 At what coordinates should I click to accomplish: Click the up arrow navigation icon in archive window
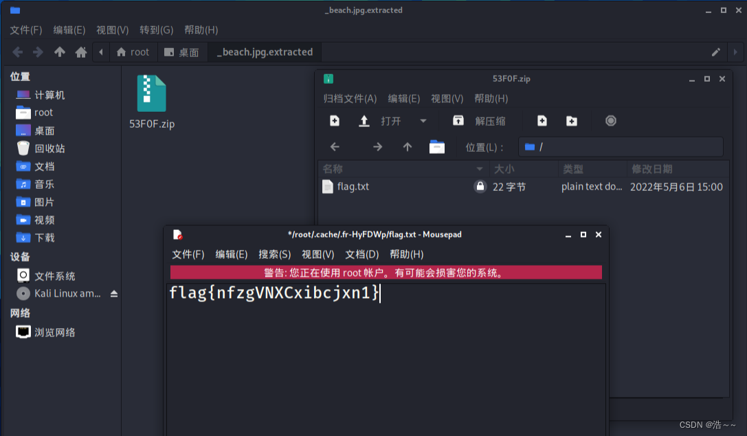406,146
